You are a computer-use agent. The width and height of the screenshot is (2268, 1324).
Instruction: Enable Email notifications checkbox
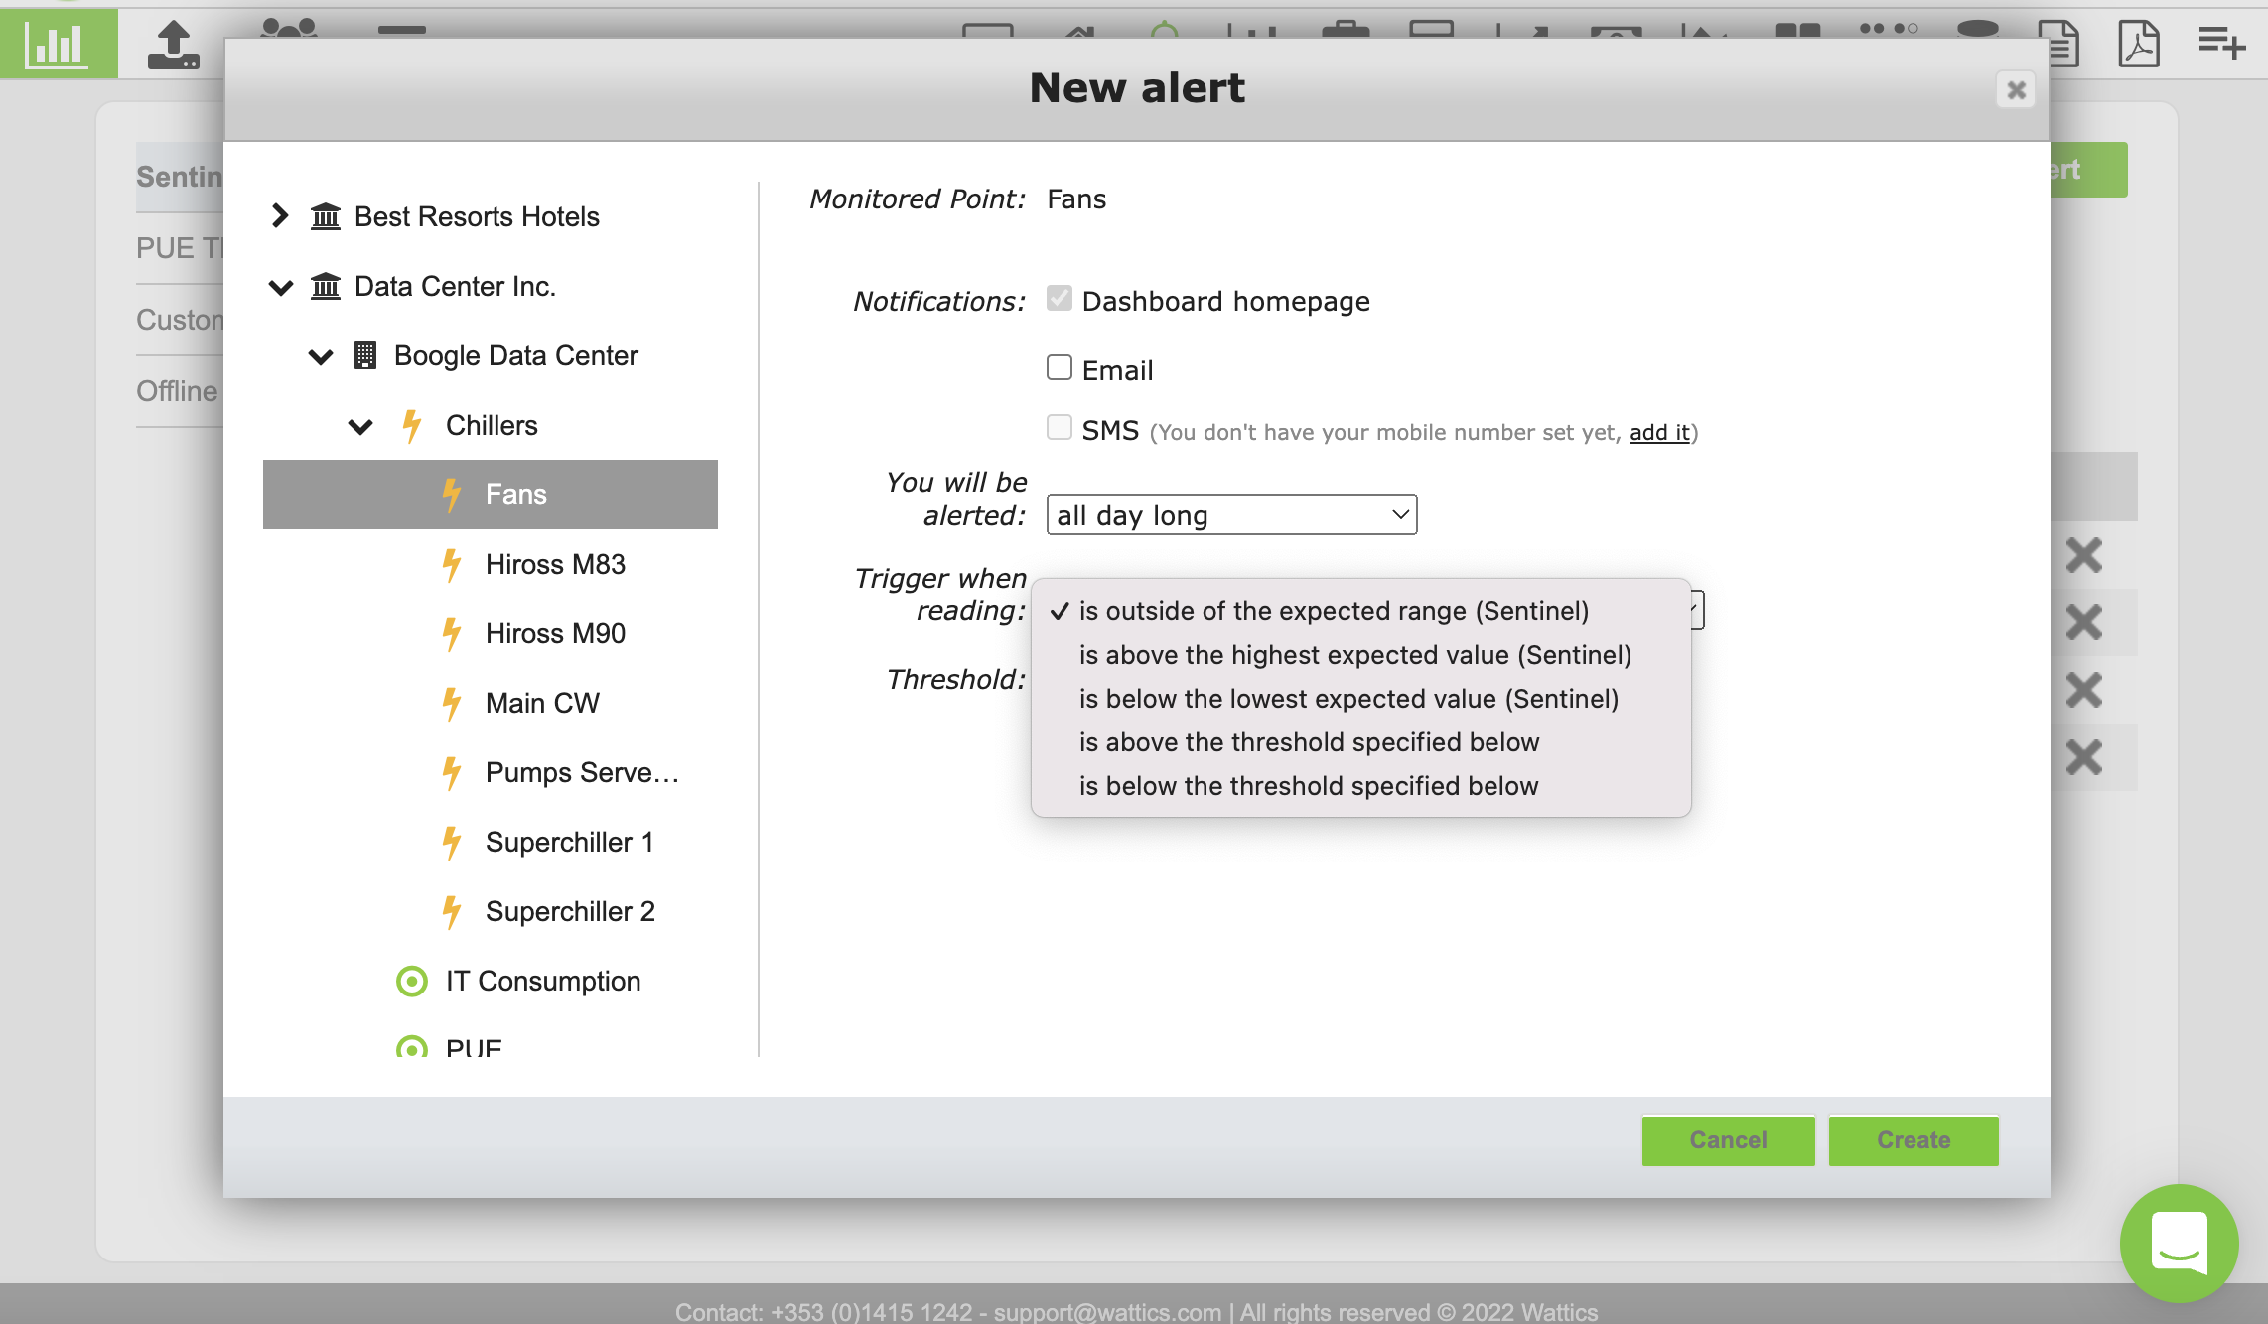pos(1060,368)
